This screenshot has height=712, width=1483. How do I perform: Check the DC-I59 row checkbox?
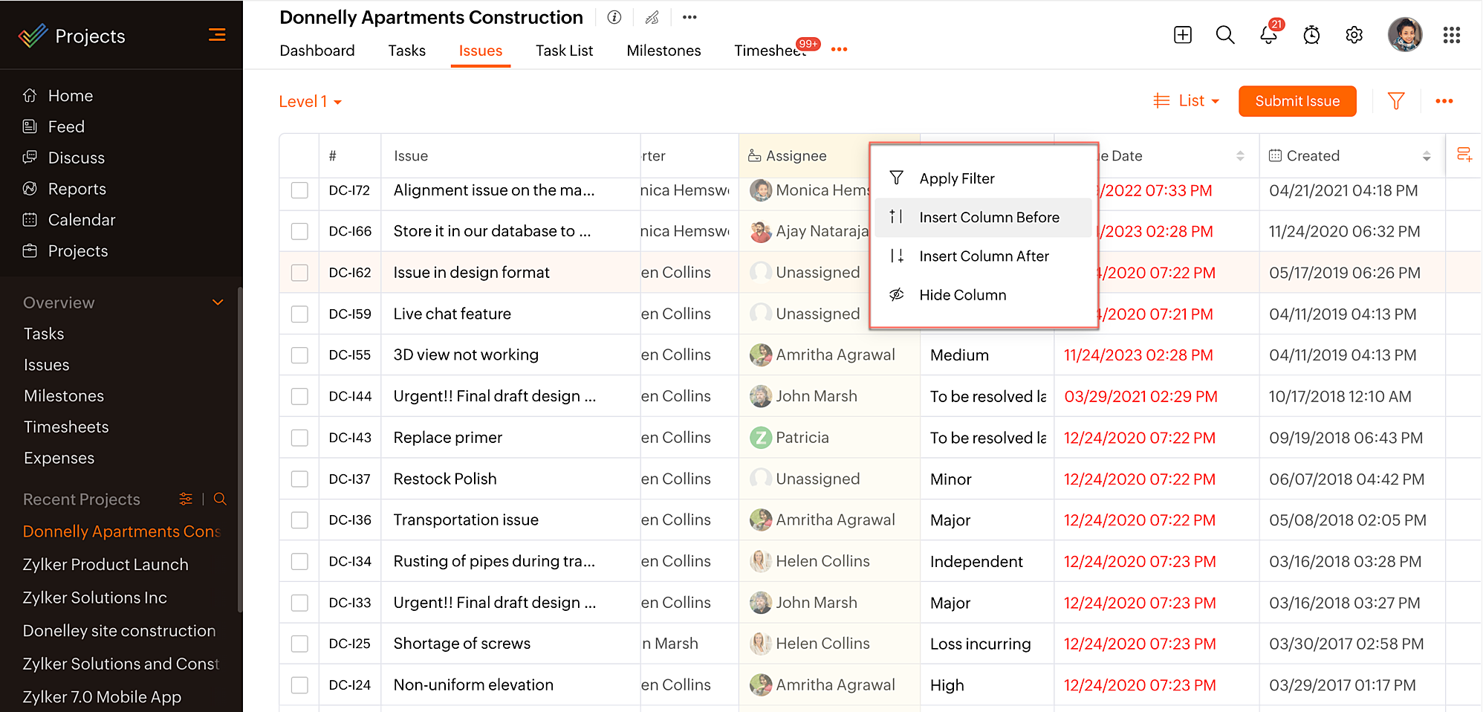tap(299, 314)
